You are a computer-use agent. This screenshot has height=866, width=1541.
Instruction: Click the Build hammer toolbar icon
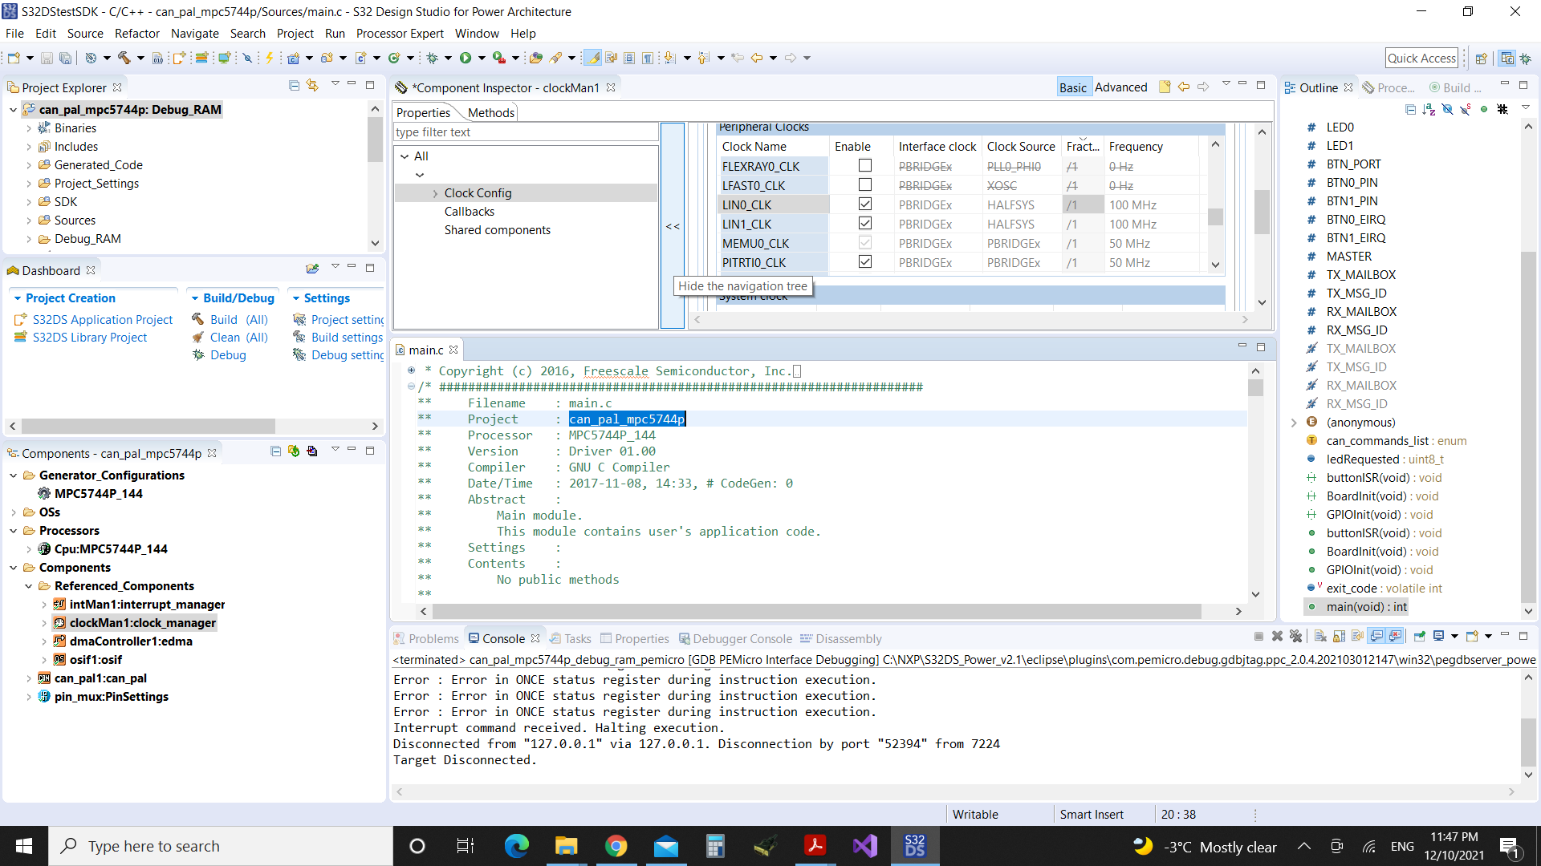(x=124, y=58)
